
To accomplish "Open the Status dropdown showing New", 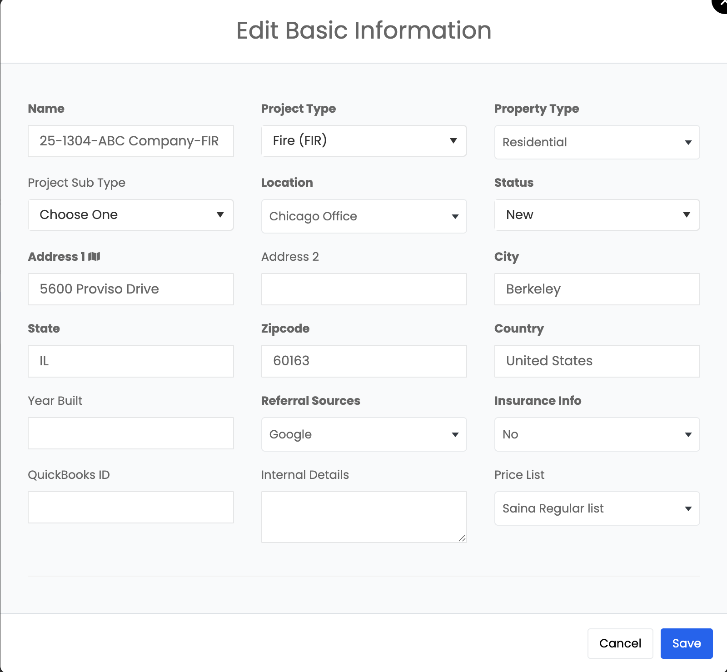I will 597,215.
